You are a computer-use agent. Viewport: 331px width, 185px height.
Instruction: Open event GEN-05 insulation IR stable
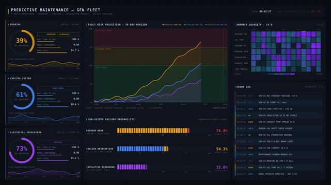[x=279, y=115]
